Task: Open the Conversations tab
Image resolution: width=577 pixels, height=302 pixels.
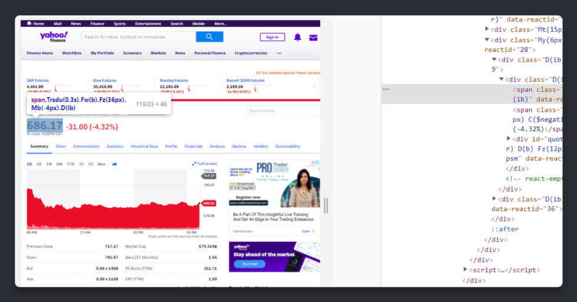Action: (x=86, y=147)
